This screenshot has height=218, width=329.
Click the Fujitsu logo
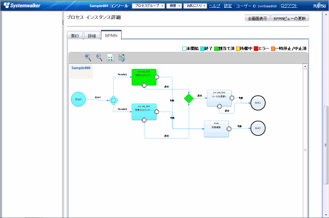320,5
